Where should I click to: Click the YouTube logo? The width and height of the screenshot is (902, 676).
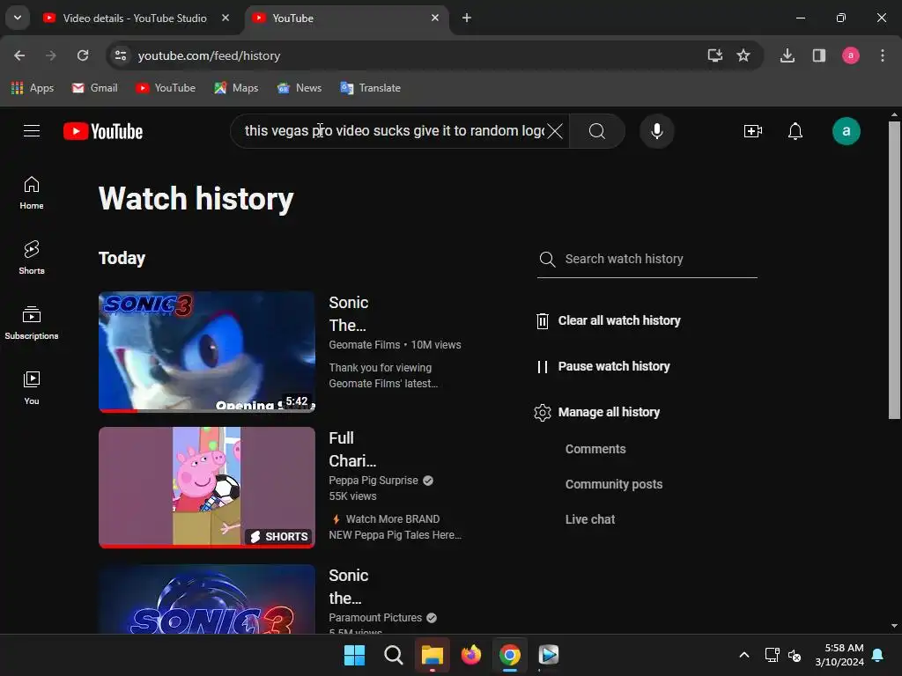(103, 132)
